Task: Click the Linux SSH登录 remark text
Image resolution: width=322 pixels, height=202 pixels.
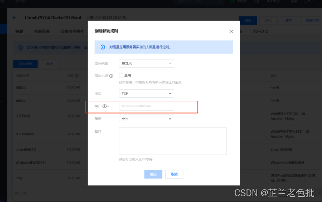Action: pyautogui.click(x=282, y=150)
